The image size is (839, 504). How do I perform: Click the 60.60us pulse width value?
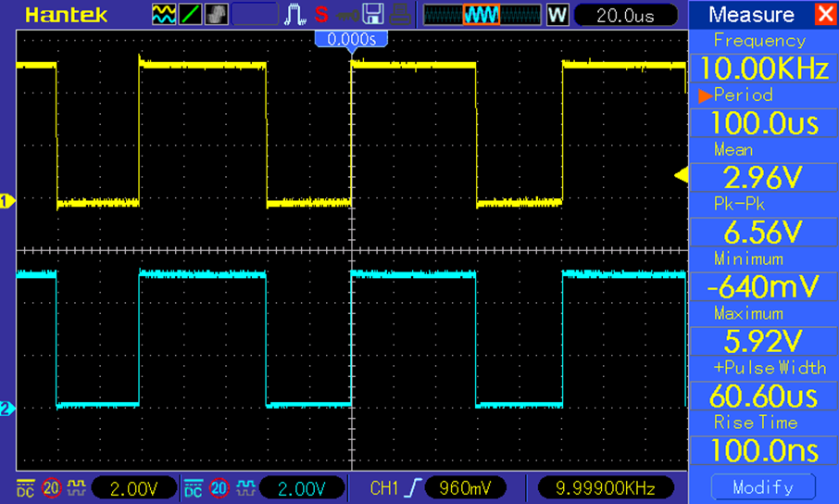764,397
